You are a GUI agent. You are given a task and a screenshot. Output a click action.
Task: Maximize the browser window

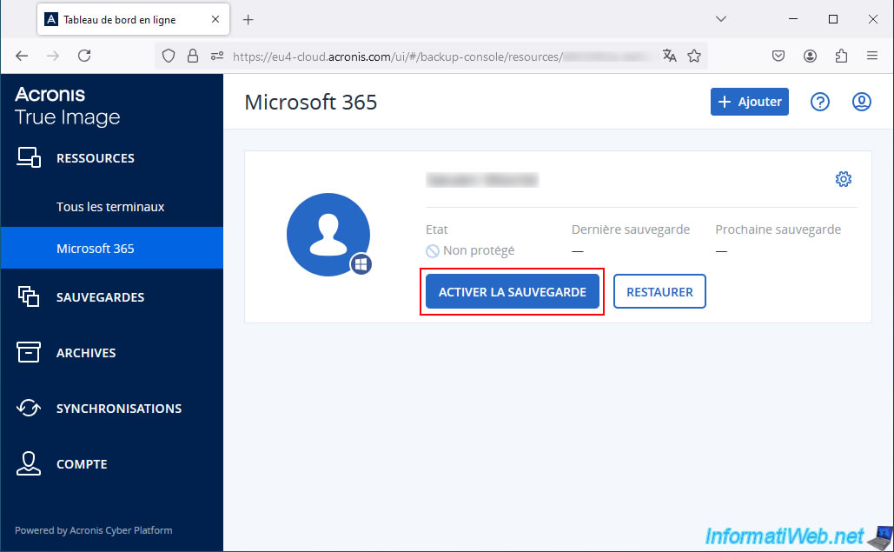pyautogui.click(x=833, y=19)
